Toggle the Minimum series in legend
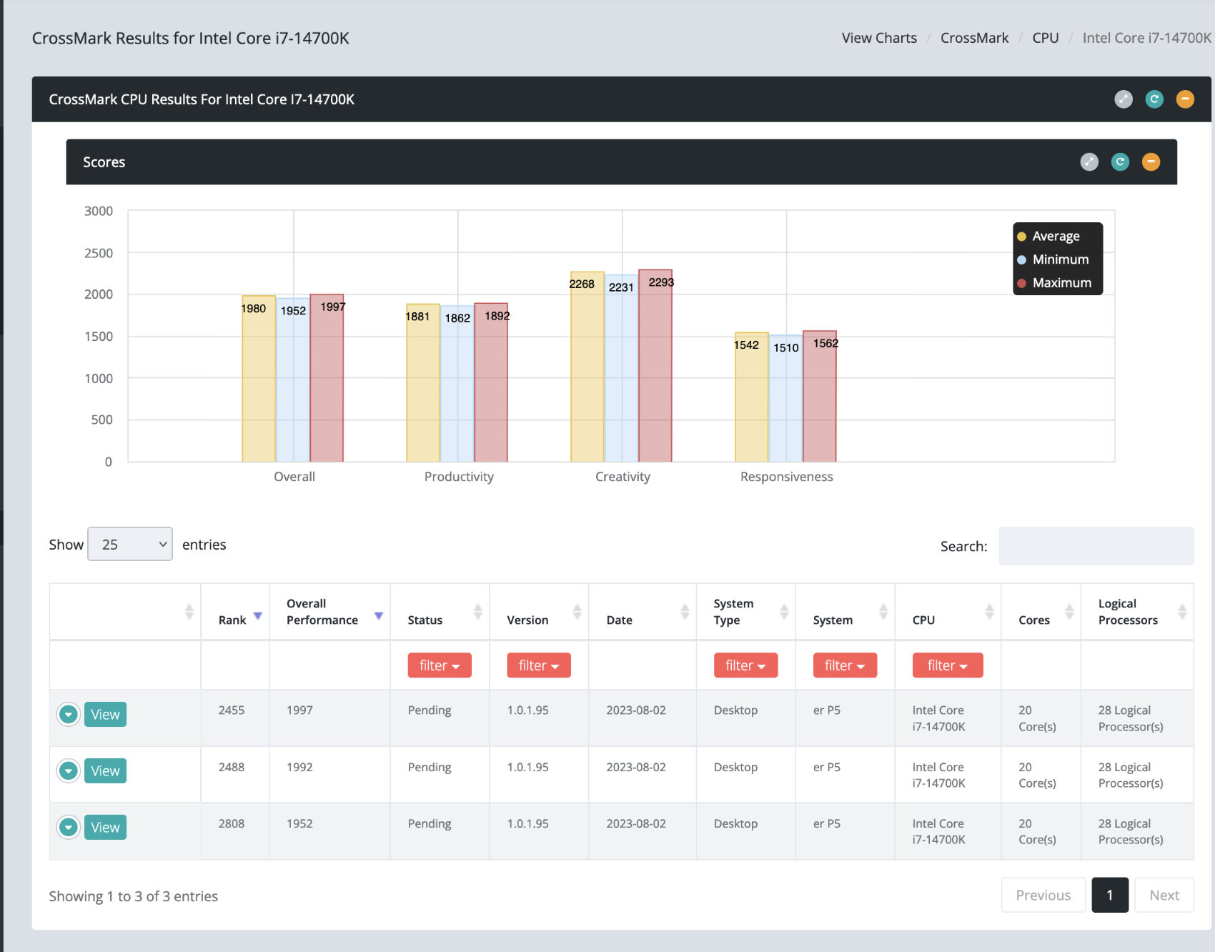Screen dimensions: 1215x952 point(1053,259)
